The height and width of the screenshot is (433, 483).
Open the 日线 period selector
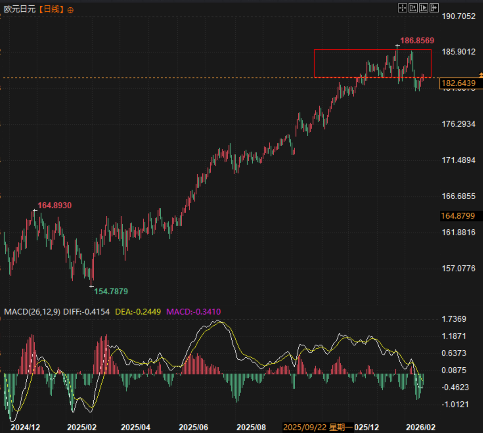[x=51, y=9]
